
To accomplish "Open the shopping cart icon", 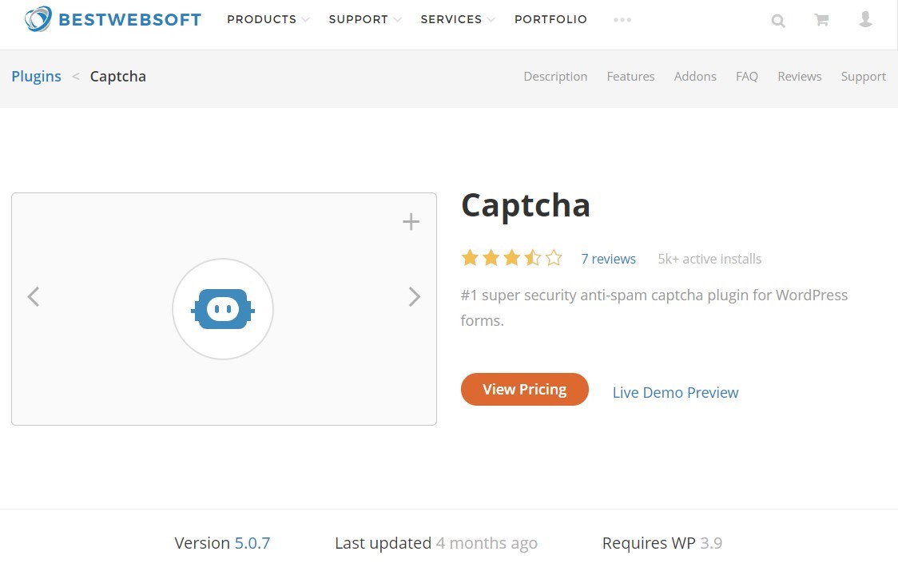I will tap(822, 20).
